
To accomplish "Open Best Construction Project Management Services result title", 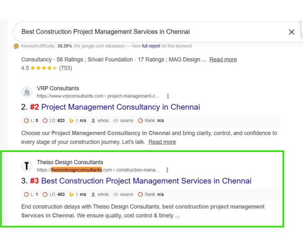I will (146, 181).
